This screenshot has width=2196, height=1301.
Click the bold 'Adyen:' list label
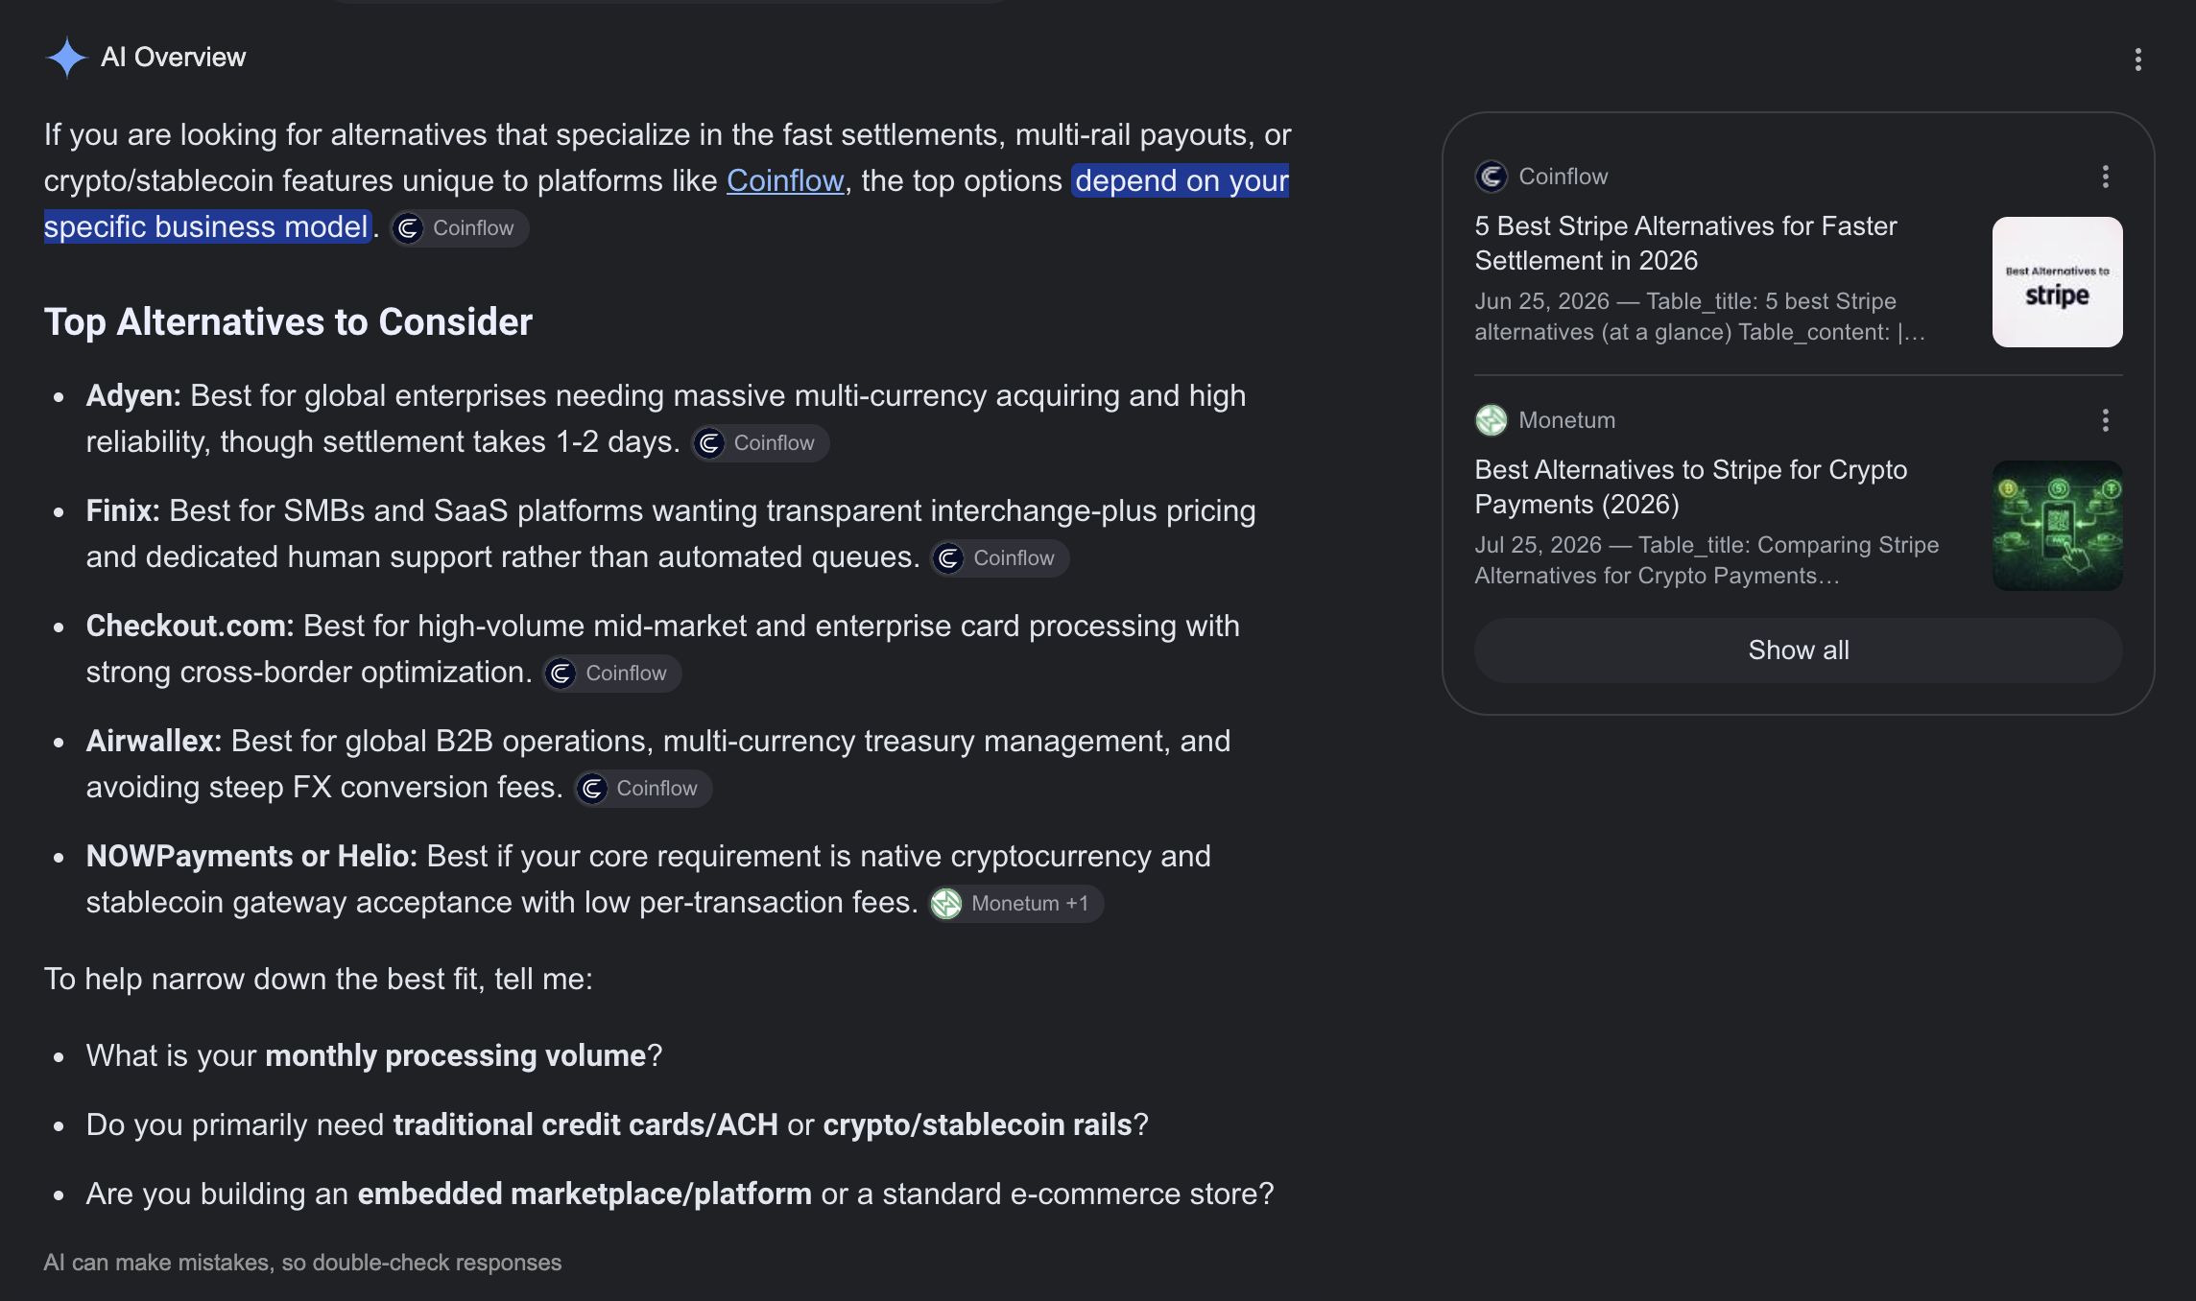133,395
